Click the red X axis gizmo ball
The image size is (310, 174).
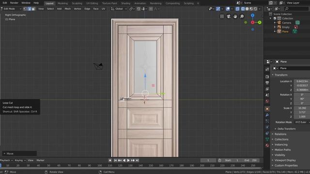(x=252, y=23)
